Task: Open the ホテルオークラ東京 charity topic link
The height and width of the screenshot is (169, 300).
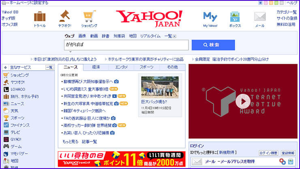Action: (x=146, y=59)
